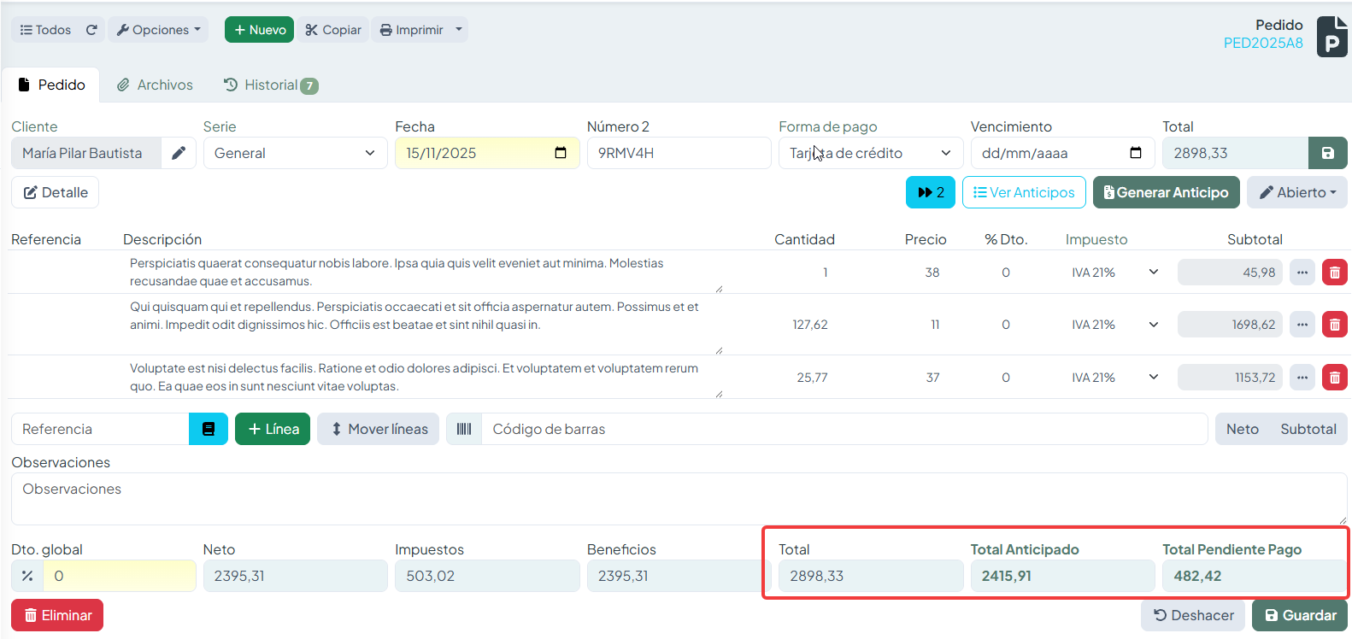The height and width of the screenshot is (639, 1352).
Task: Click the Mover líneas button
Action: coord(379,429)
